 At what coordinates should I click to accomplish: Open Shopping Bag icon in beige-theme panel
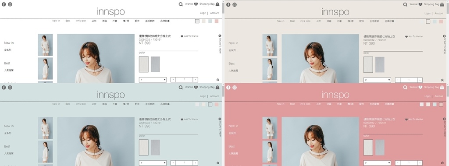(442, 4)
